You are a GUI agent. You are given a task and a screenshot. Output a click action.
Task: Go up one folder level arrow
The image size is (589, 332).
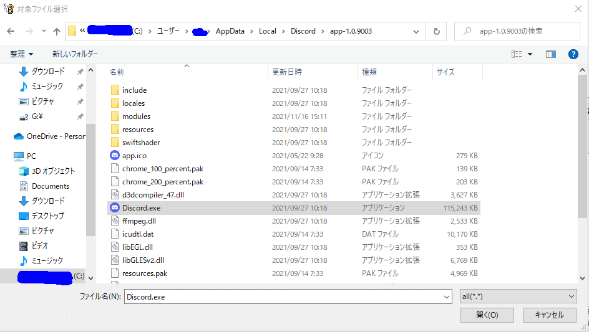[x=57, y=31]
